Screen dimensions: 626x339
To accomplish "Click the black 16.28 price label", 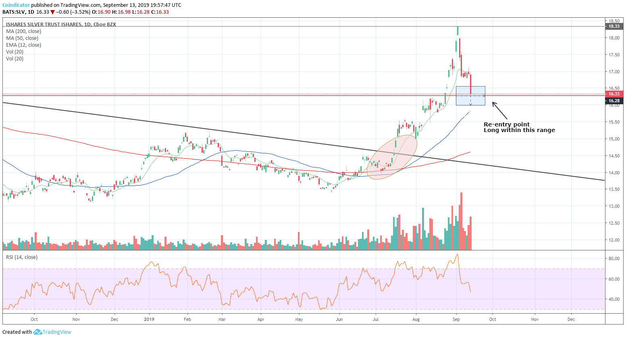I will point(614,101).
